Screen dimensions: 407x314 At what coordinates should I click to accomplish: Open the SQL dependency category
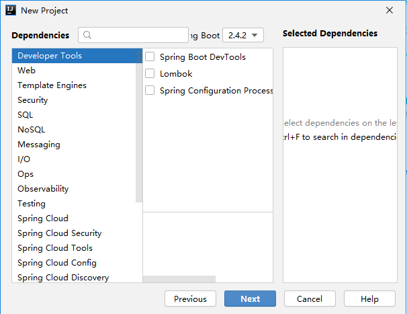(x=26, y=115)
